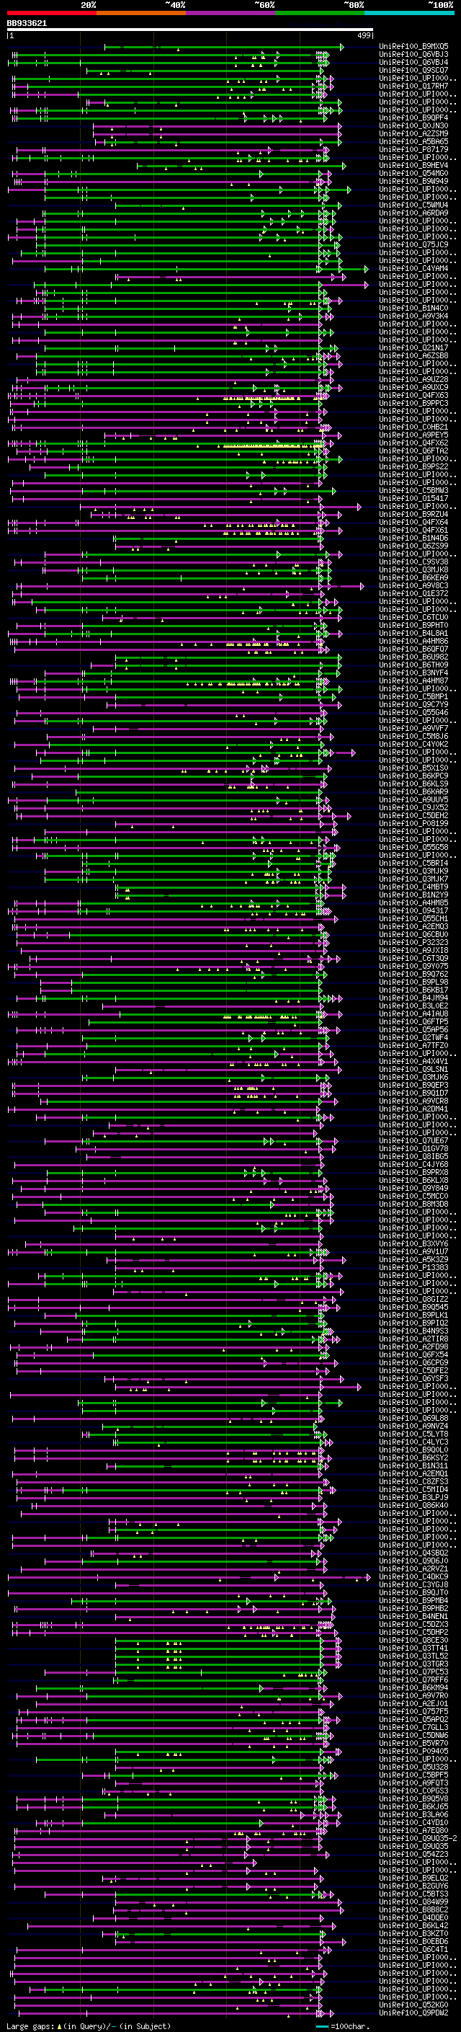Click the UniRef100_C5DEH2 entry
The image size is (461, 2032).
point(413,815)
